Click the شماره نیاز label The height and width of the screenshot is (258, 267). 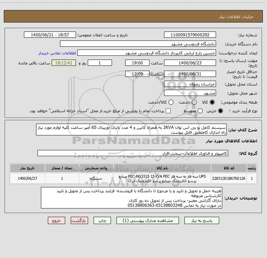click(248, 35)
